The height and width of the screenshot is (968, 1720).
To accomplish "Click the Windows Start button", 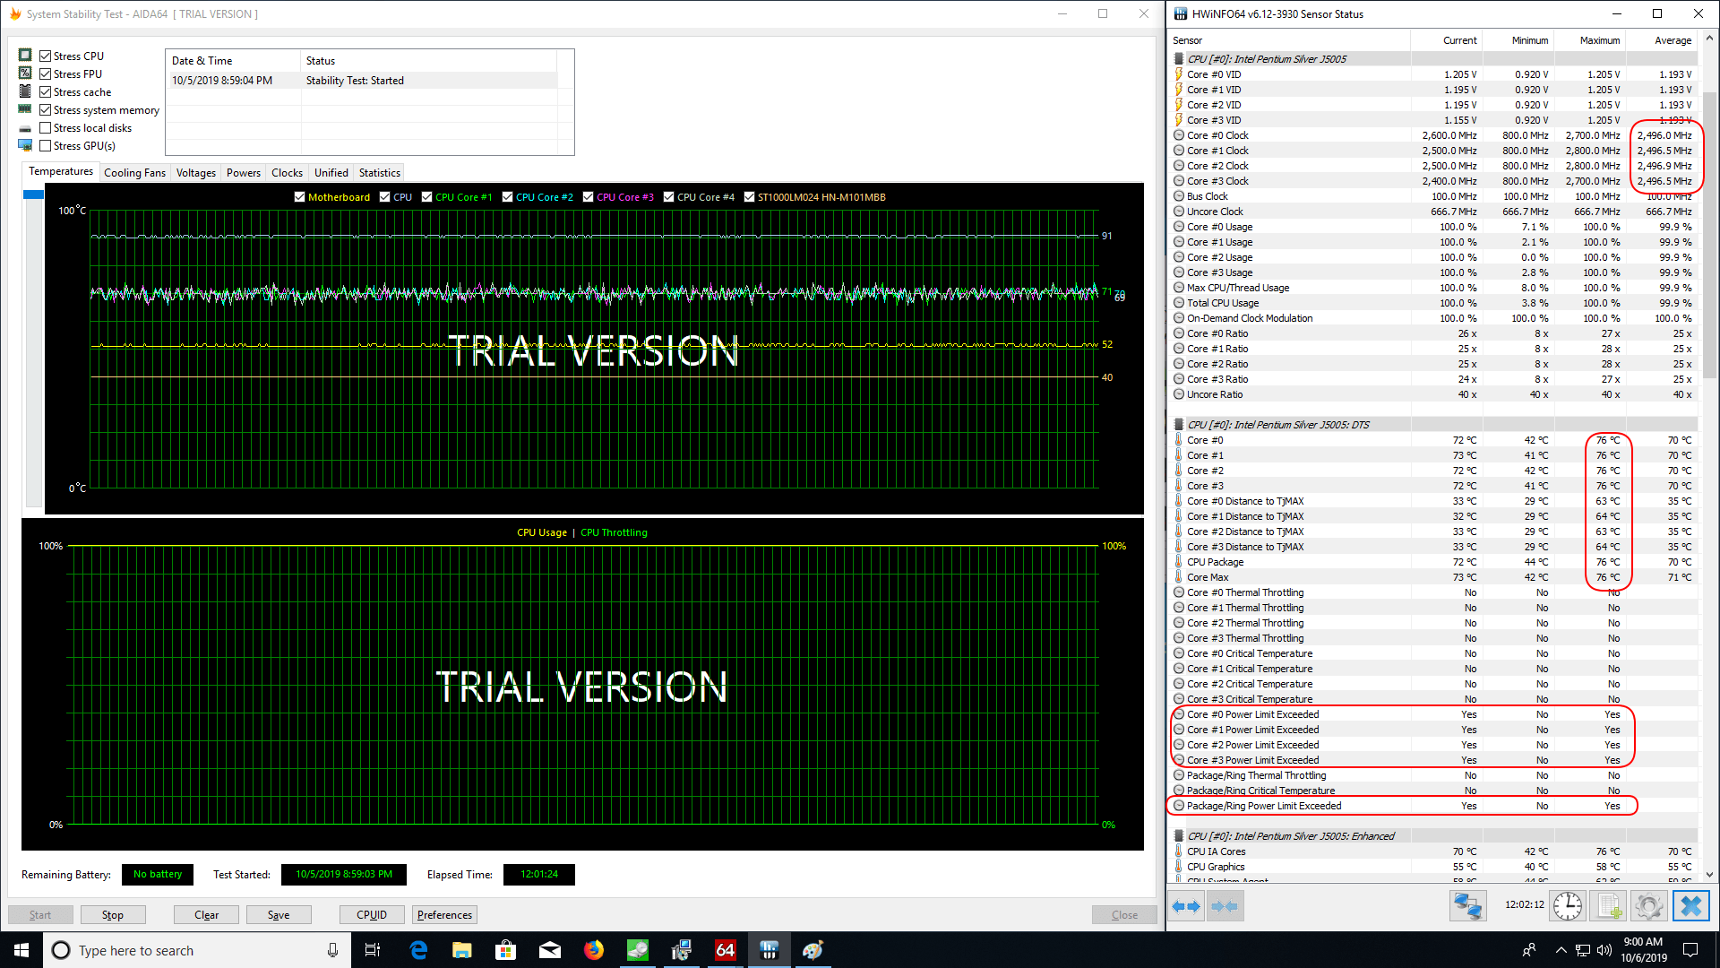I will click(x=21, y=950).
